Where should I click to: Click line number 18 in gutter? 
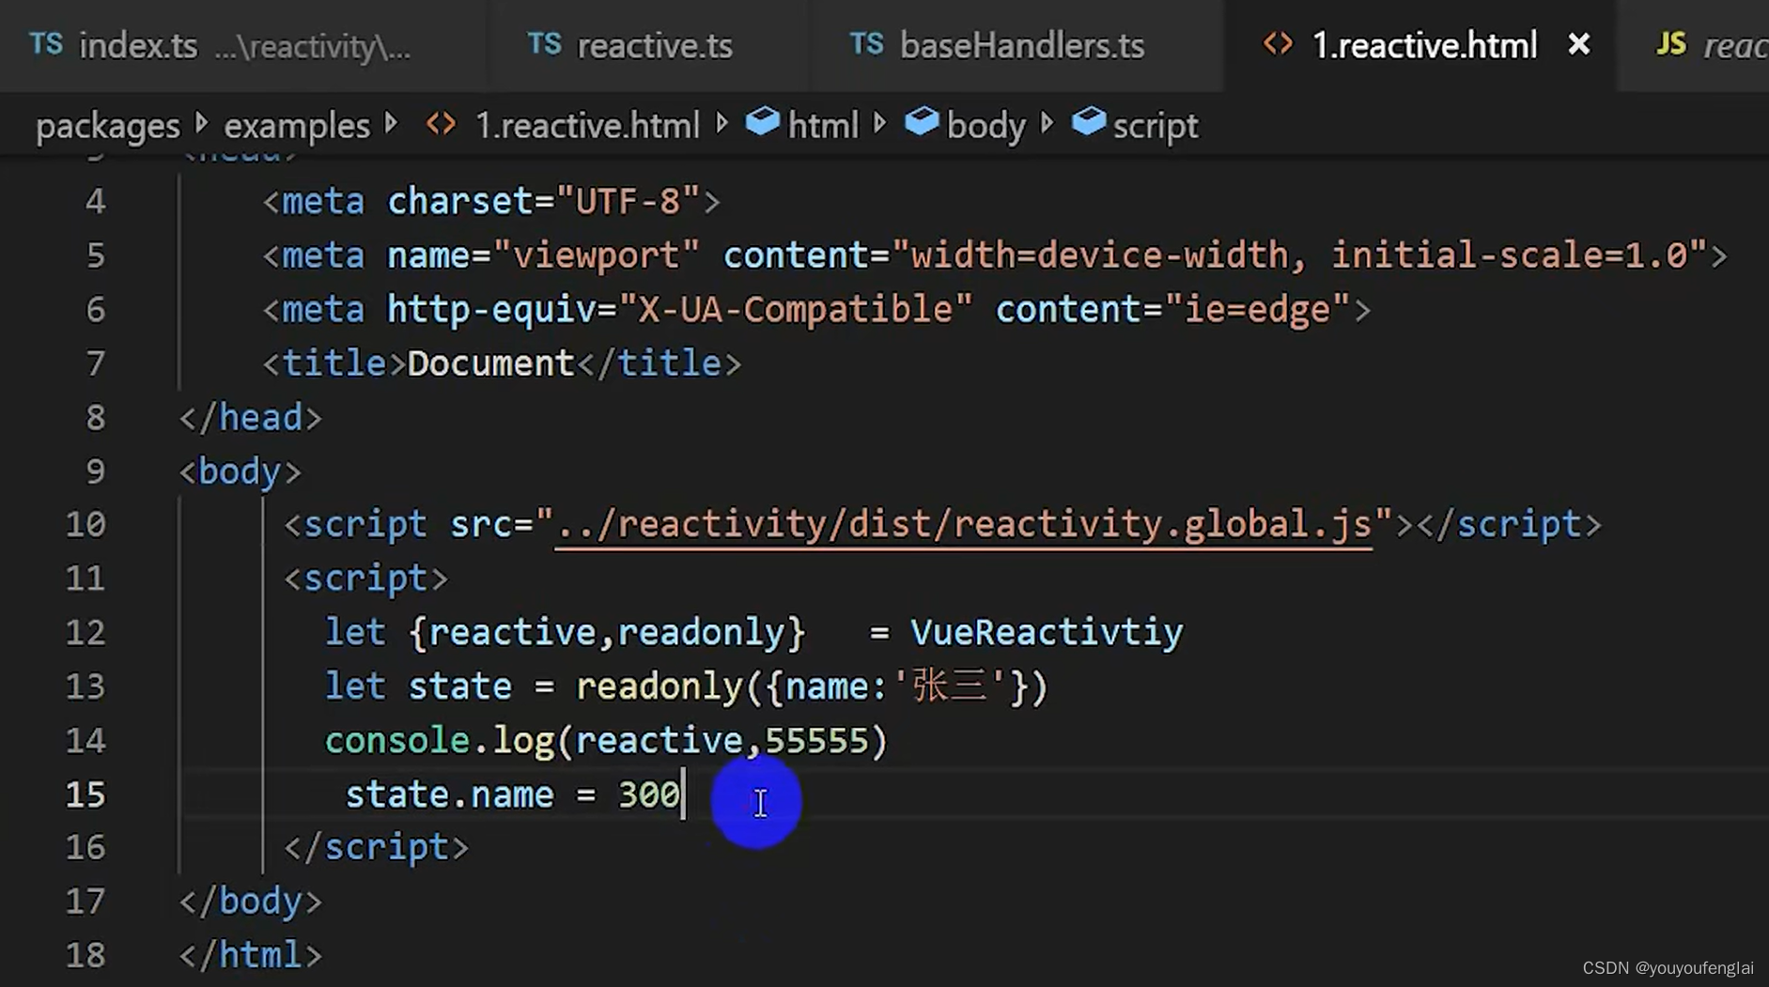pyautogui.click(x=85, y=955)
